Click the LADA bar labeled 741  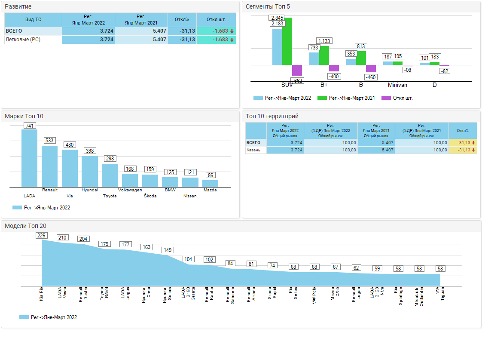(x=30, y=159)
